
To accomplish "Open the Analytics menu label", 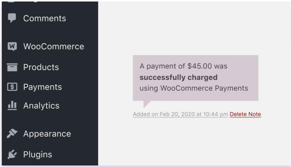I will [x=41, y=106].
